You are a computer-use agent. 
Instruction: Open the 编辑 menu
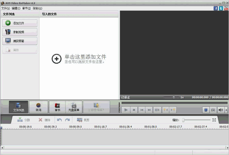[16, 8]
